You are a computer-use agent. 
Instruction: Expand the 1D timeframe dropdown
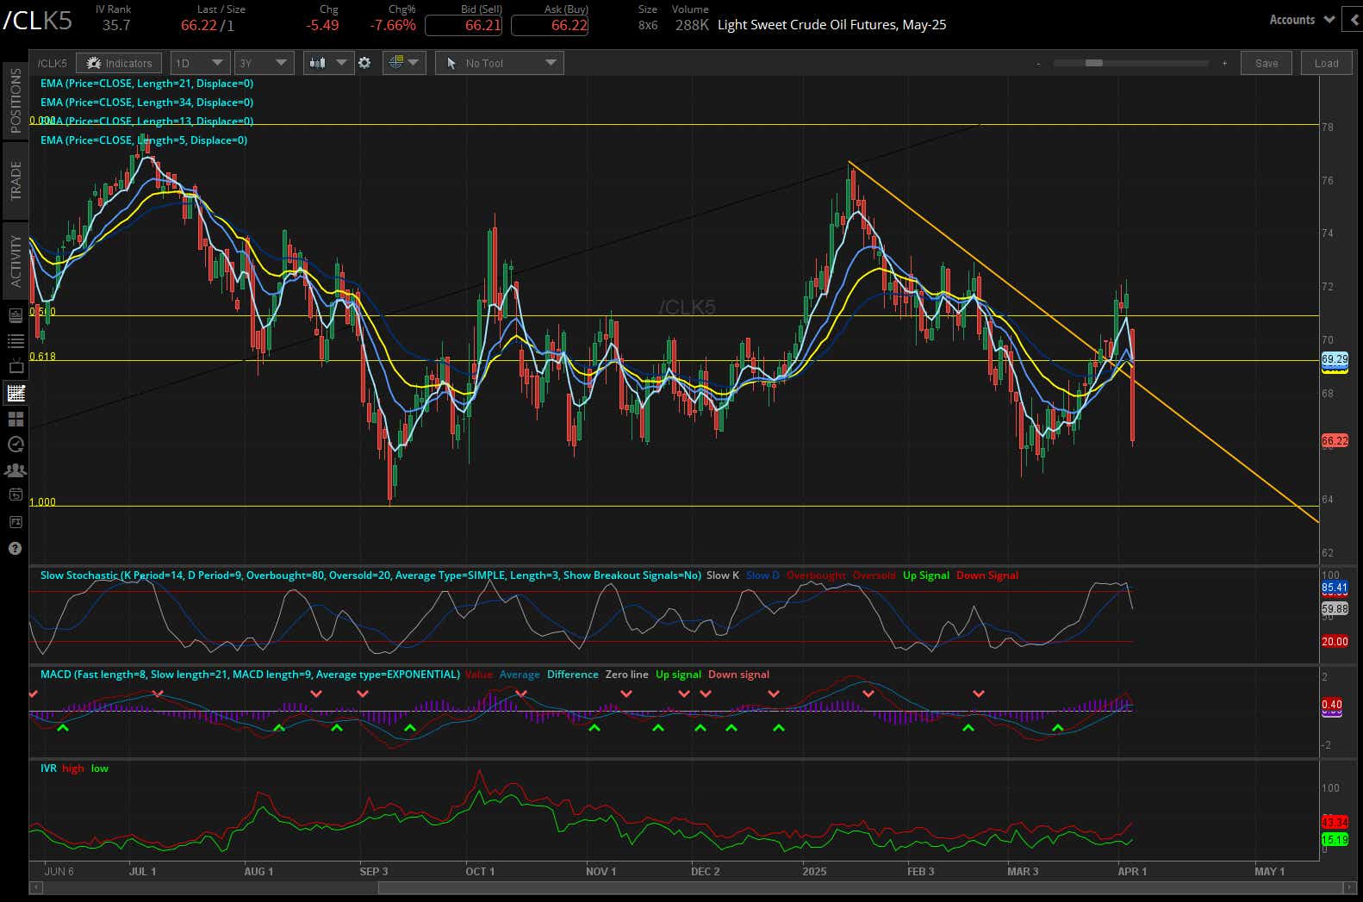pyautogui.click(x=200, y=63)
